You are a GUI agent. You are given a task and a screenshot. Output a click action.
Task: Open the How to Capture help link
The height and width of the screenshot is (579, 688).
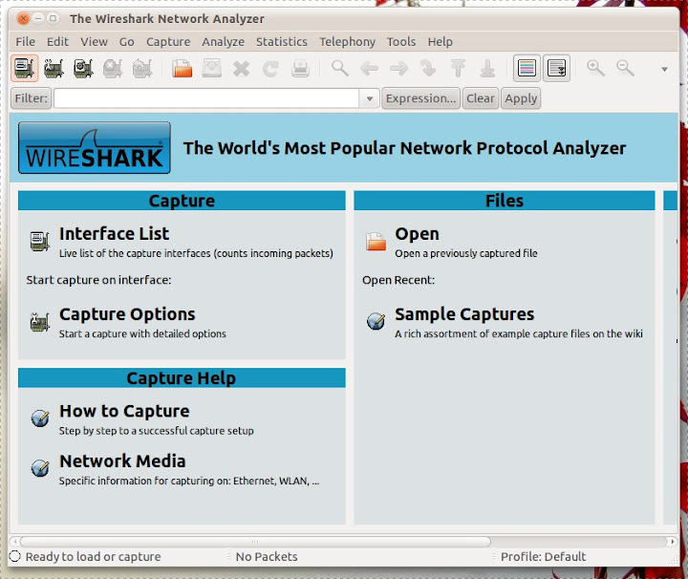tap(124, 412)
